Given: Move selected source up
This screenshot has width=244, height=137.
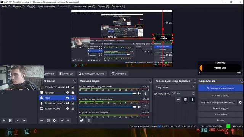Looking at the screenshot, I should tap(62, 121).
